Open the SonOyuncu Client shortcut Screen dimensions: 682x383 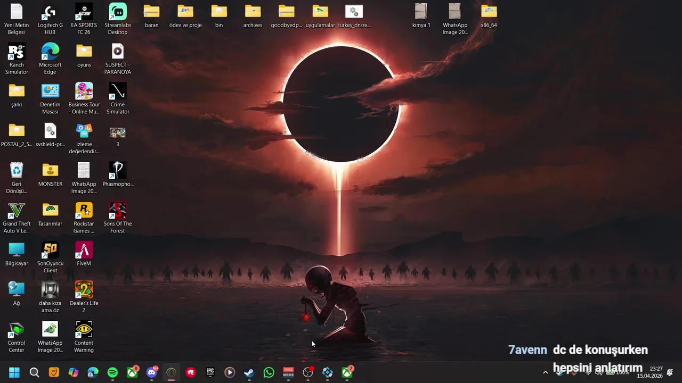50,257
